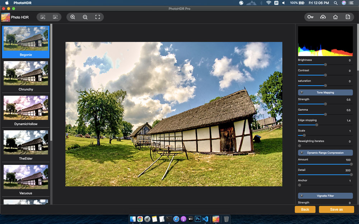Launch Safari from the dock

point(176,219)
